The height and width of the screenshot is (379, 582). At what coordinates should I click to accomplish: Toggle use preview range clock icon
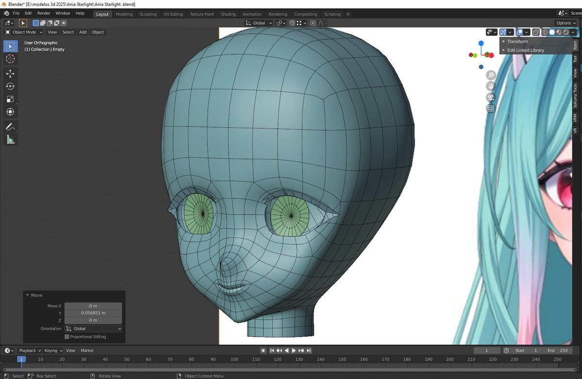(x=506, y=350)
